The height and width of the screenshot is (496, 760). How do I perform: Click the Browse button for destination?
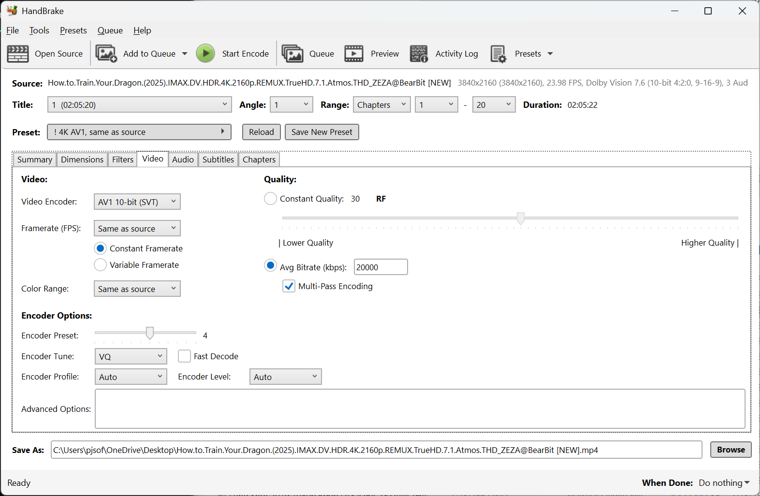click(x=731, y=450)
